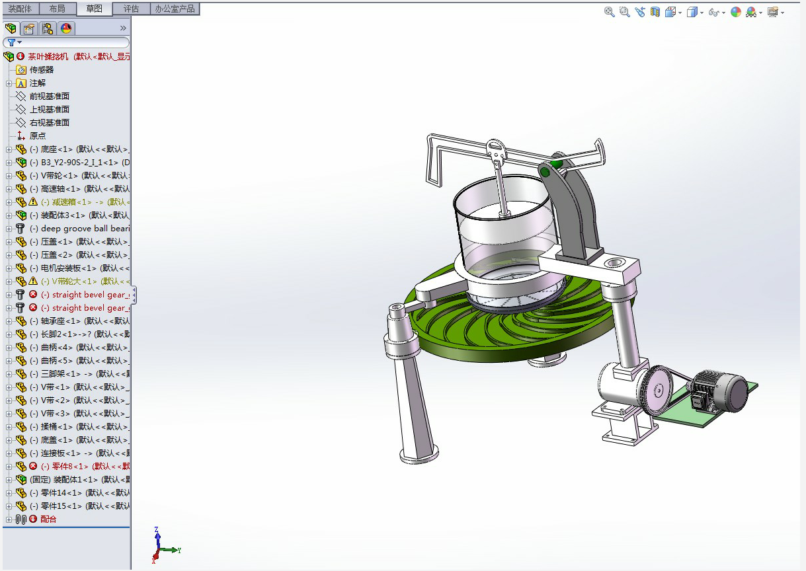The image size is (806, 571).
Task: Select the V带<2> belt component
Action: 79,400
